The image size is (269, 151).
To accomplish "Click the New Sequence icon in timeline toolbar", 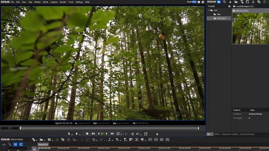I will 34,140.
